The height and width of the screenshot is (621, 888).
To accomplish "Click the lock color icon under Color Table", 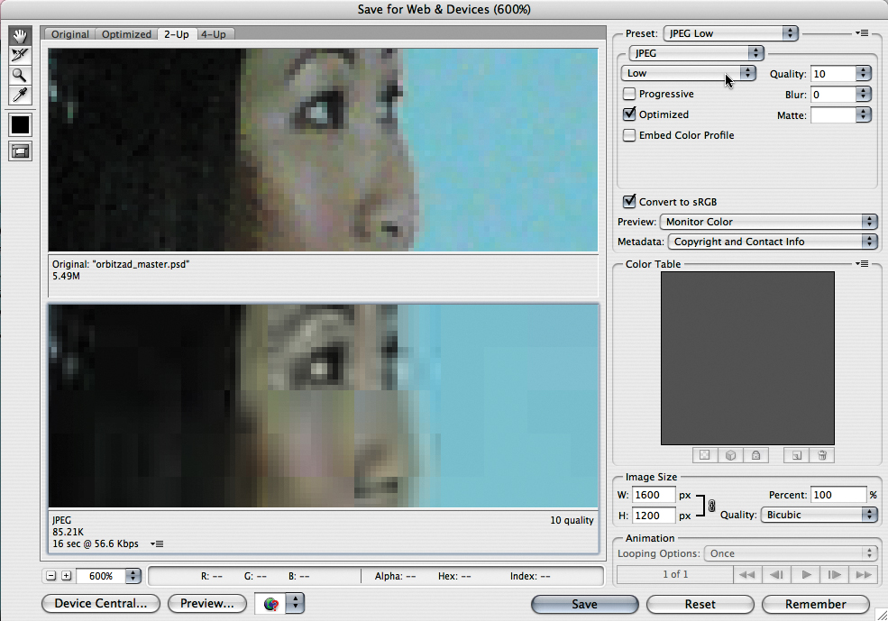I will pyautogui.click(x=755, y=456).
